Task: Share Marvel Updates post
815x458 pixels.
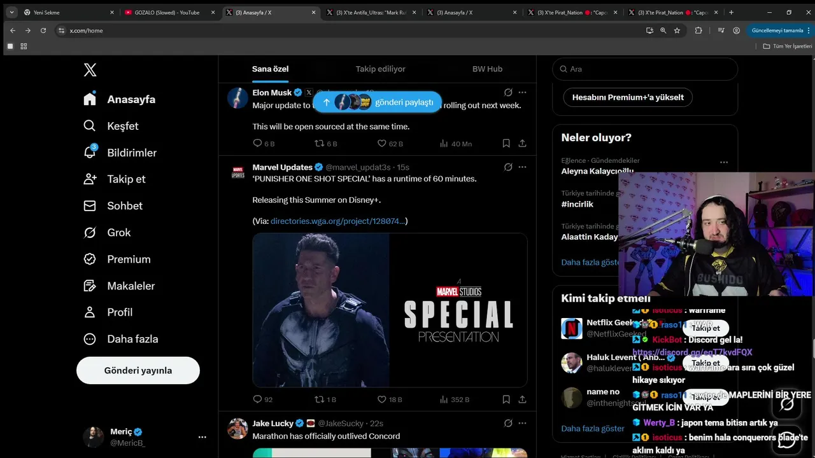Action: point(522,399)
